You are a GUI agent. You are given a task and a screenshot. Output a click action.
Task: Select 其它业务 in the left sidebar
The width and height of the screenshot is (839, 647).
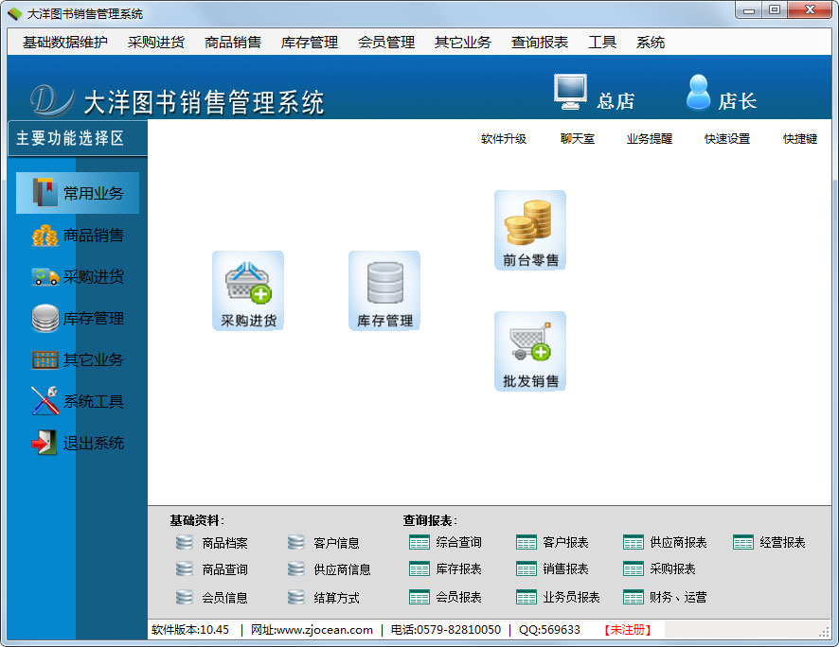[x=78, y=359]
